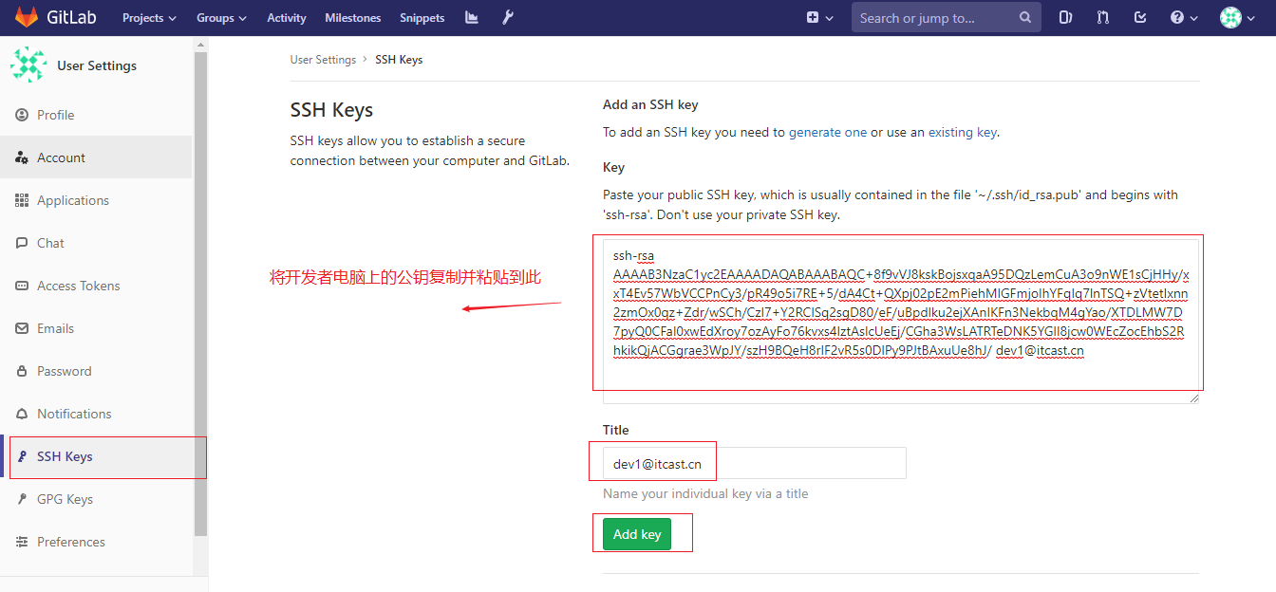The height and width of the screenshot is (592, 1276).
Task: Open Snippets in top navigation
Action: 422,18
